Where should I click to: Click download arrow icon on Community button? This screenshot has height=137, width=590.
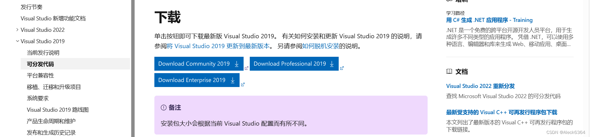[x=237, y=64]
